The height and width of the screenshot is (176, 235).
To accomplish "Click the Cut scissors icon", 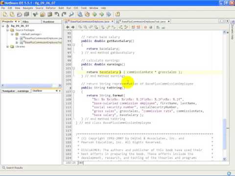I will point(35,14).
